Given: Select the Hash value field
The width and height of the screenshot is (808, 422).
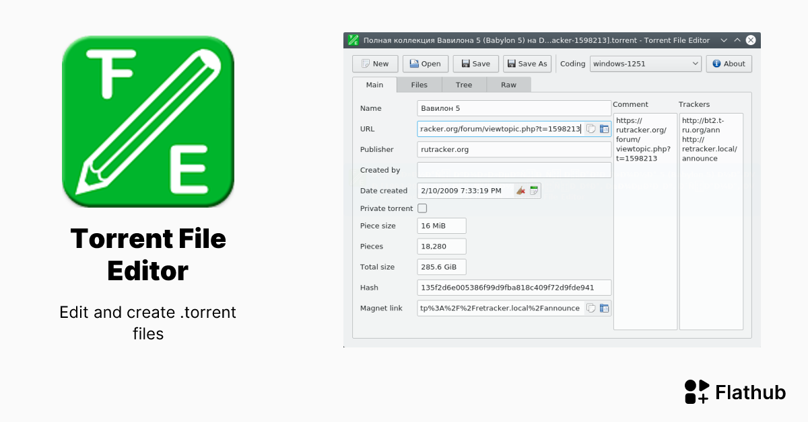Looking at the screenshot, I should coord(514,288).
